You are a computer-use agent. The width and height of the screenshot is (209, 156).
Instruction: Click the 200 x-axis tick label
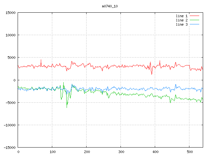(x=87, y=151)
